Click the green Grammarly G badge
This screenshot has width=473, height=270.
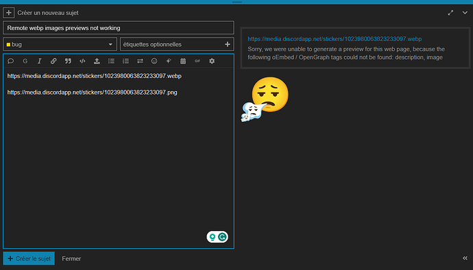222,237
